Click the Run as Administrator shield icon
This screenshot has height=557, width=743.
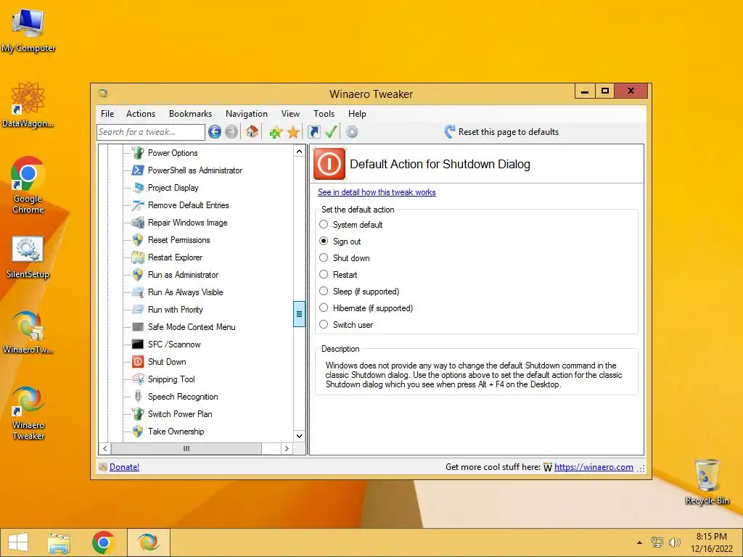pyautogui.click(x=138, y=275)
